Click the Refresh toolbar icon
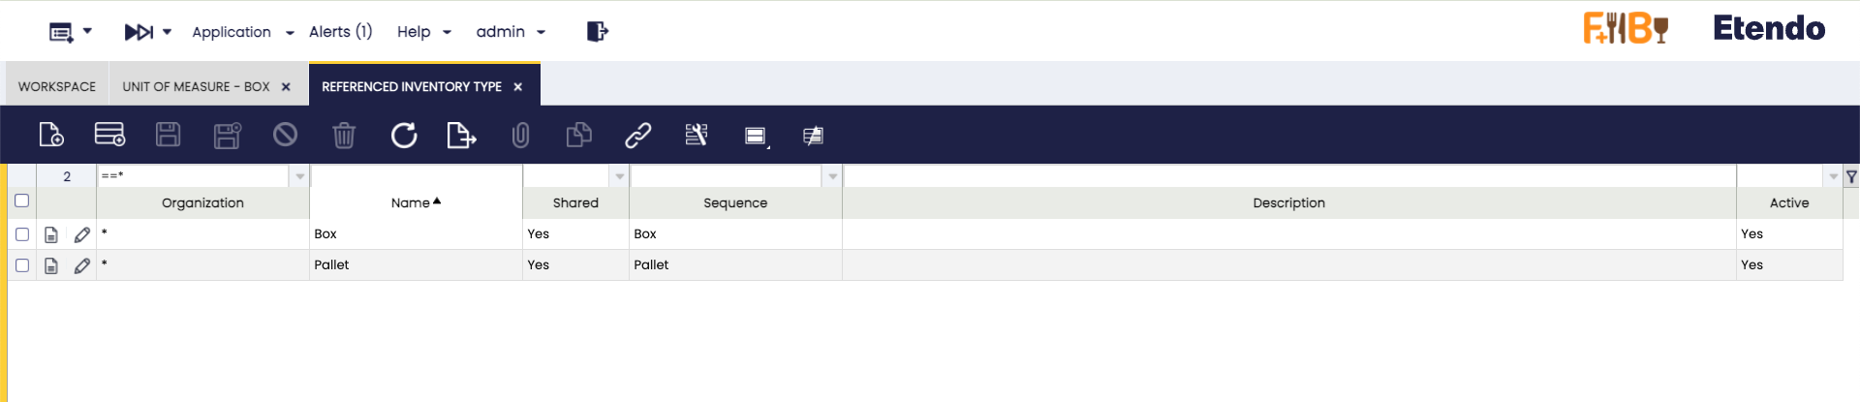Image resolution: width=1860 pixels, height=402 pixels. [x=404, y=135]
